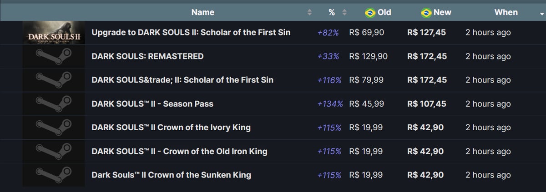Click the Name column header

tap(203, 12)
